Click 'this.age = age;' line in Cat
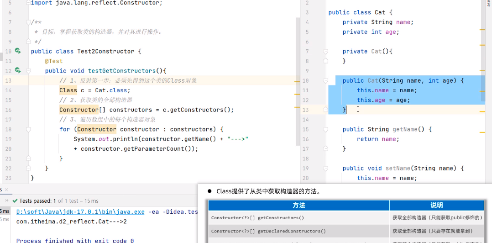Viewport: 492px width, 243px height. coord(383,100)
